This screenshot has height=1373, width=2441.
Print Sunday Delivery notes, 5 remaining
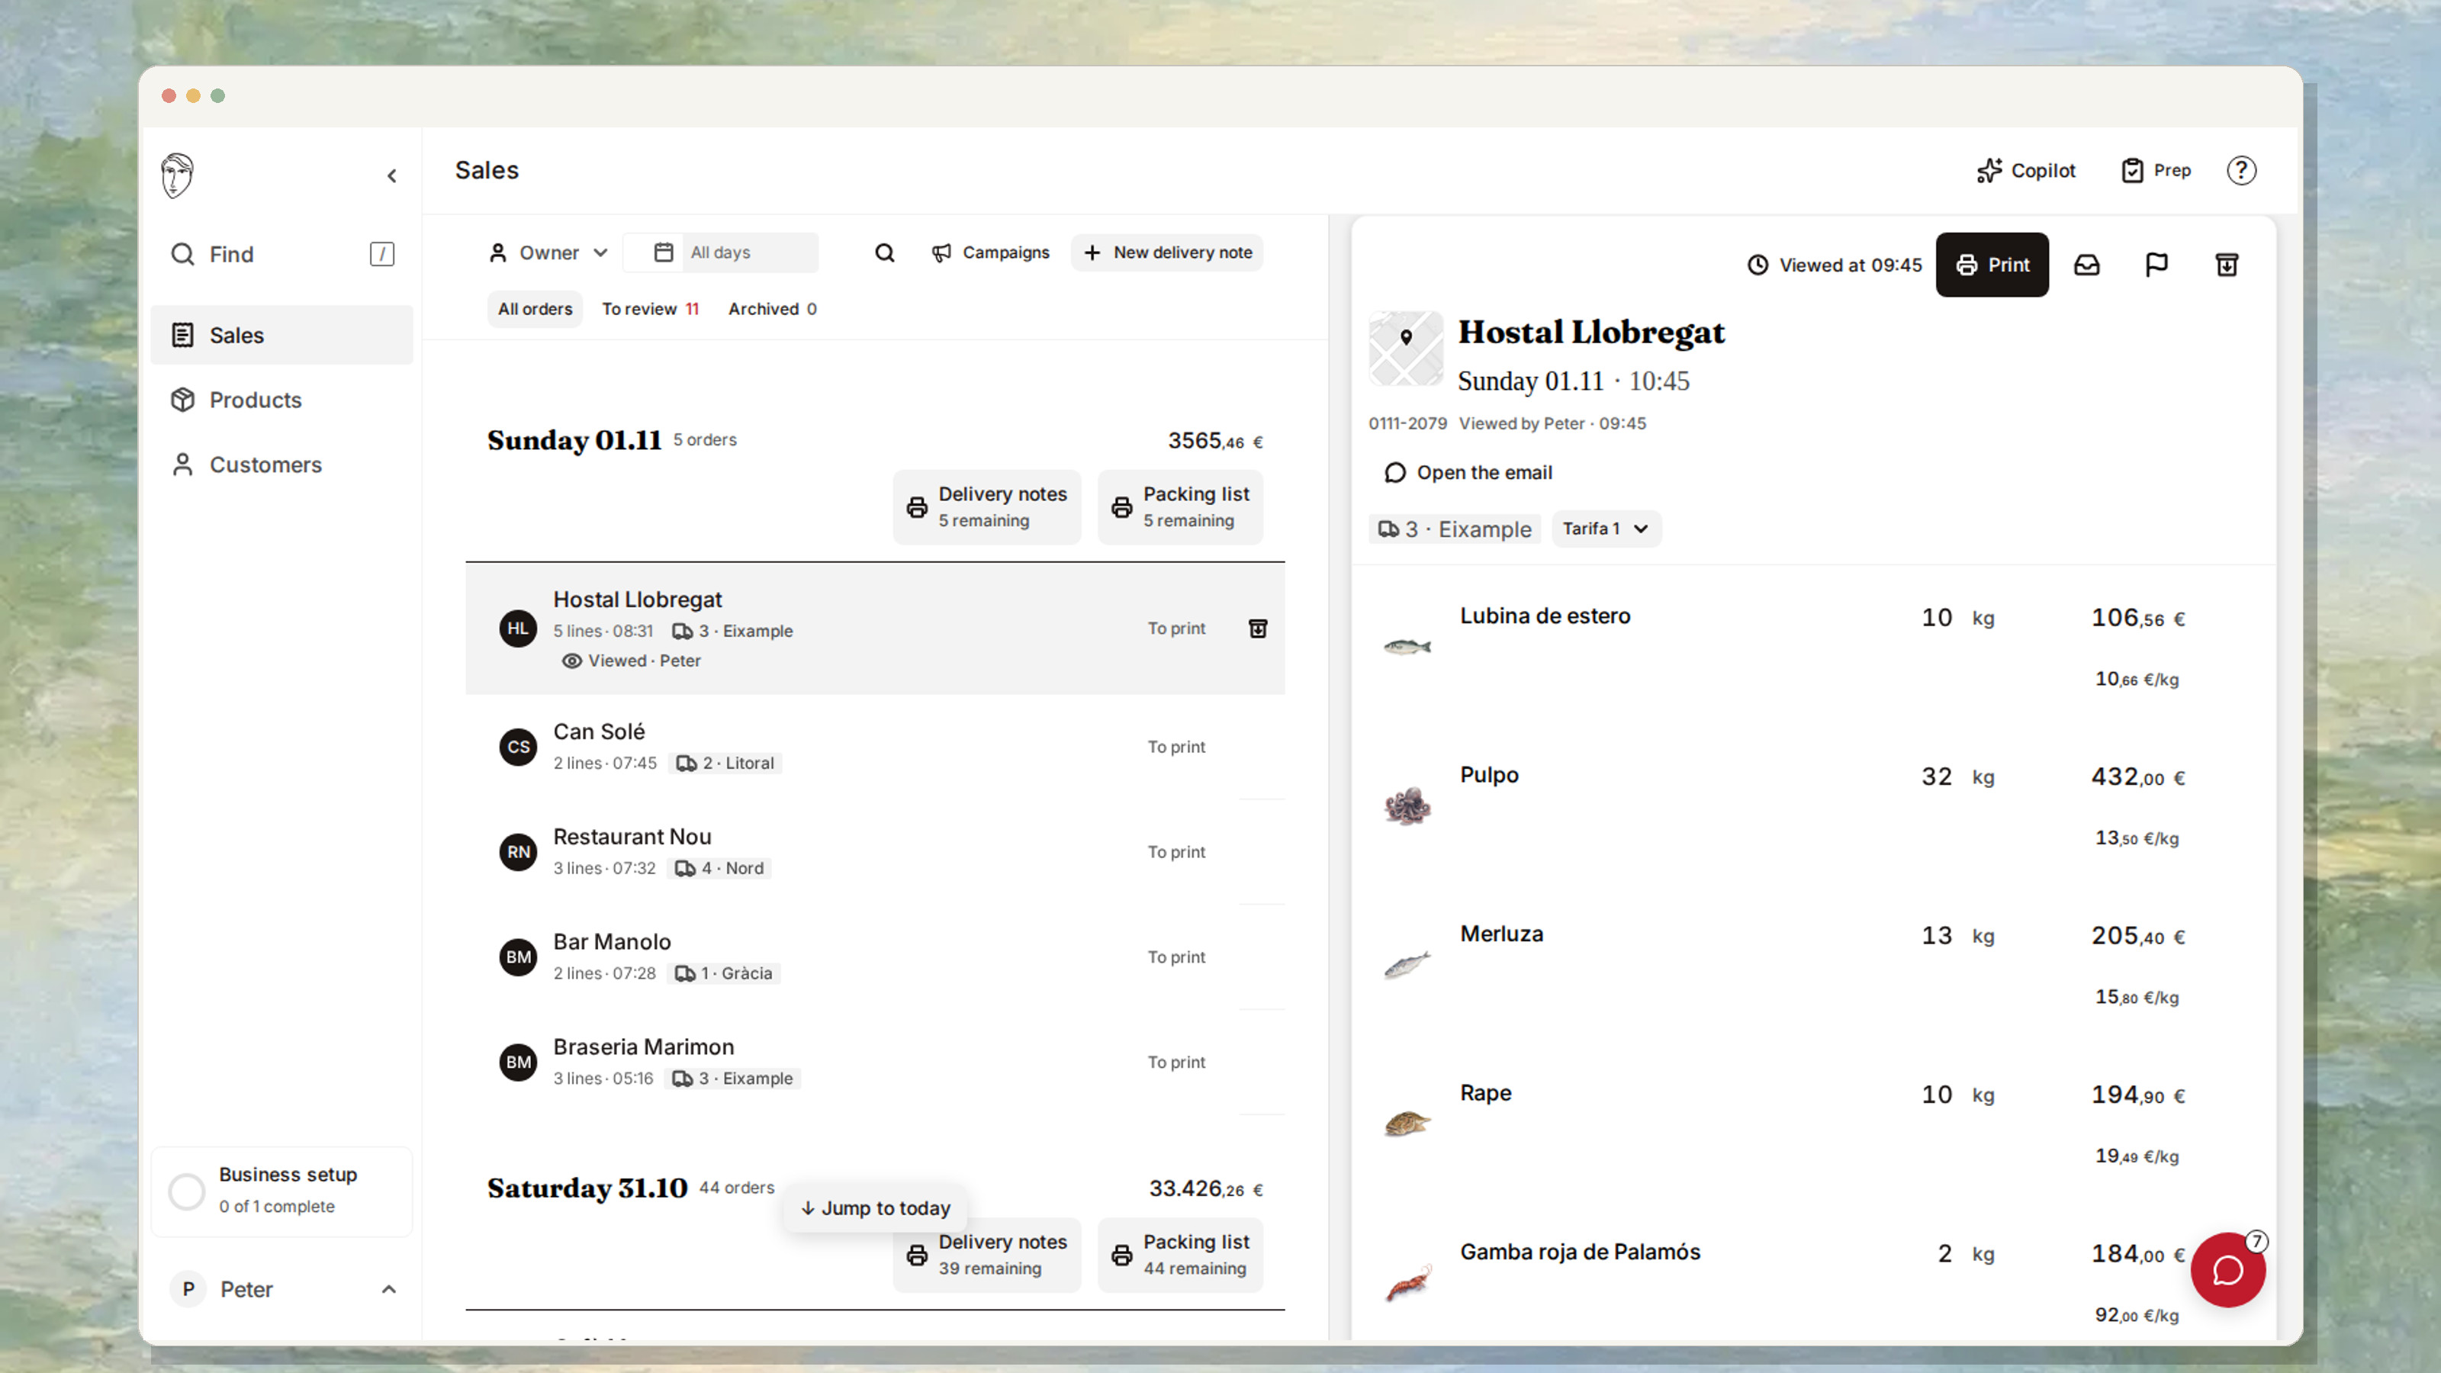point(987,507)
